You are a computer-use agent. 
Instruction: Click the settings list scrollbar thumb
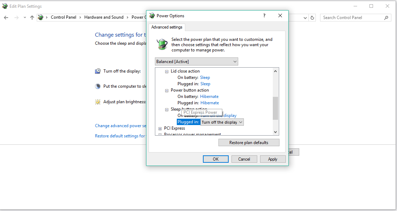tap(276, 108)
